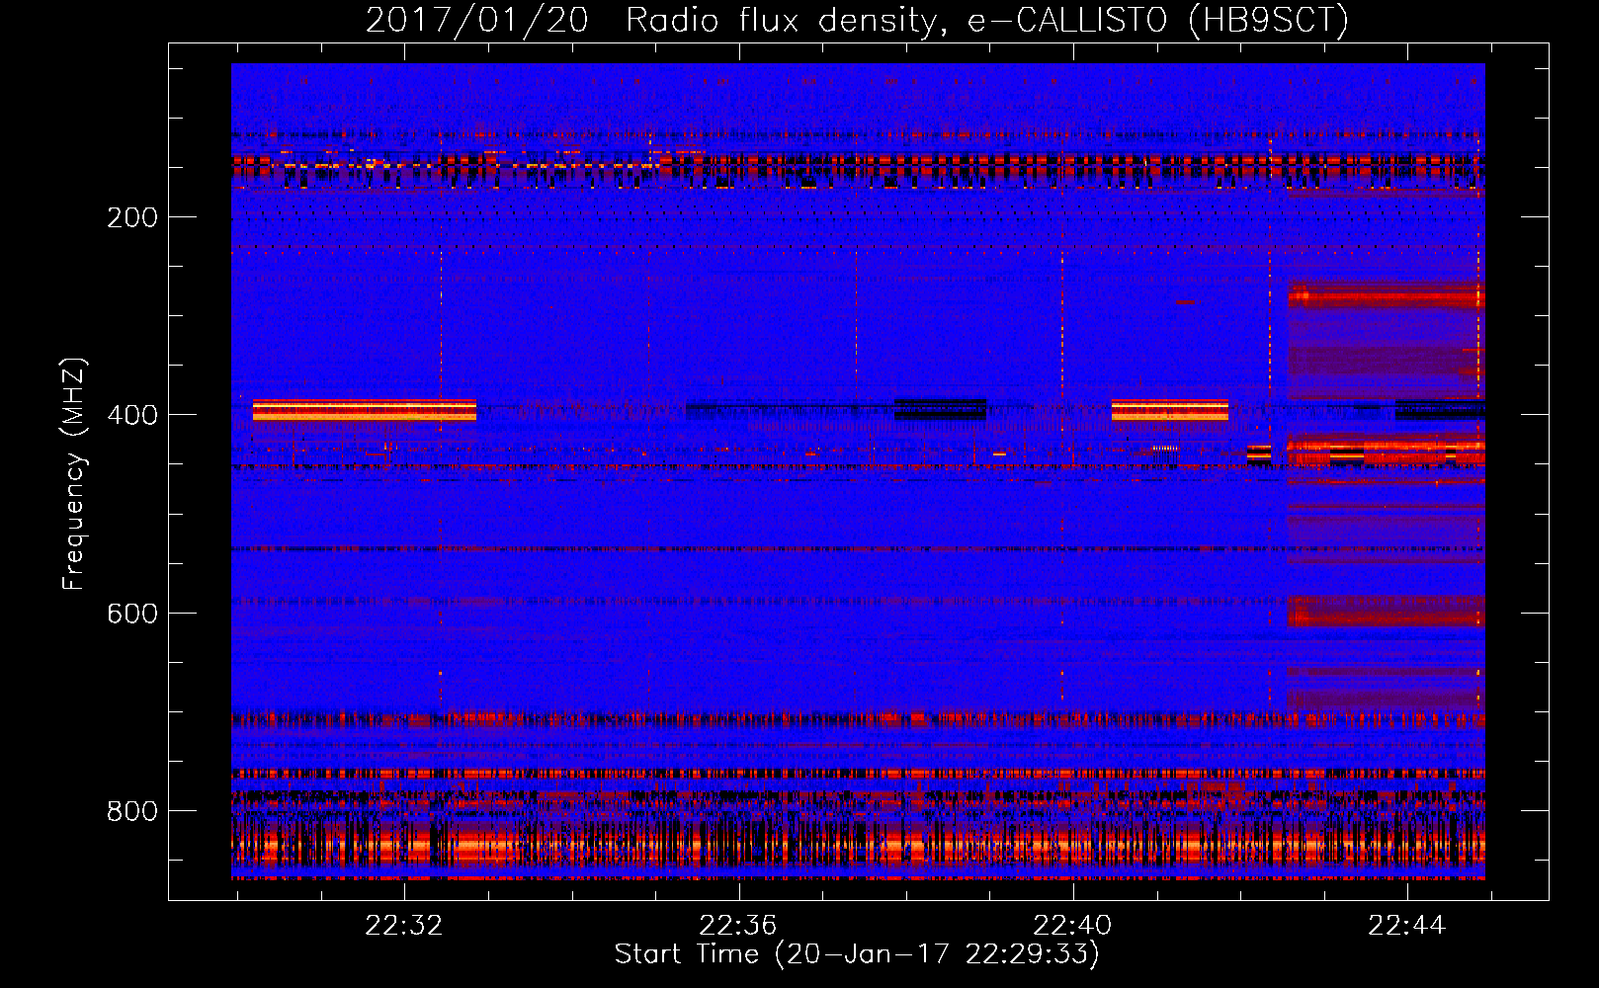The image size is (1599, 988).
Task: Click the 22:36 time tick label
Action: (x=738, y=926)
